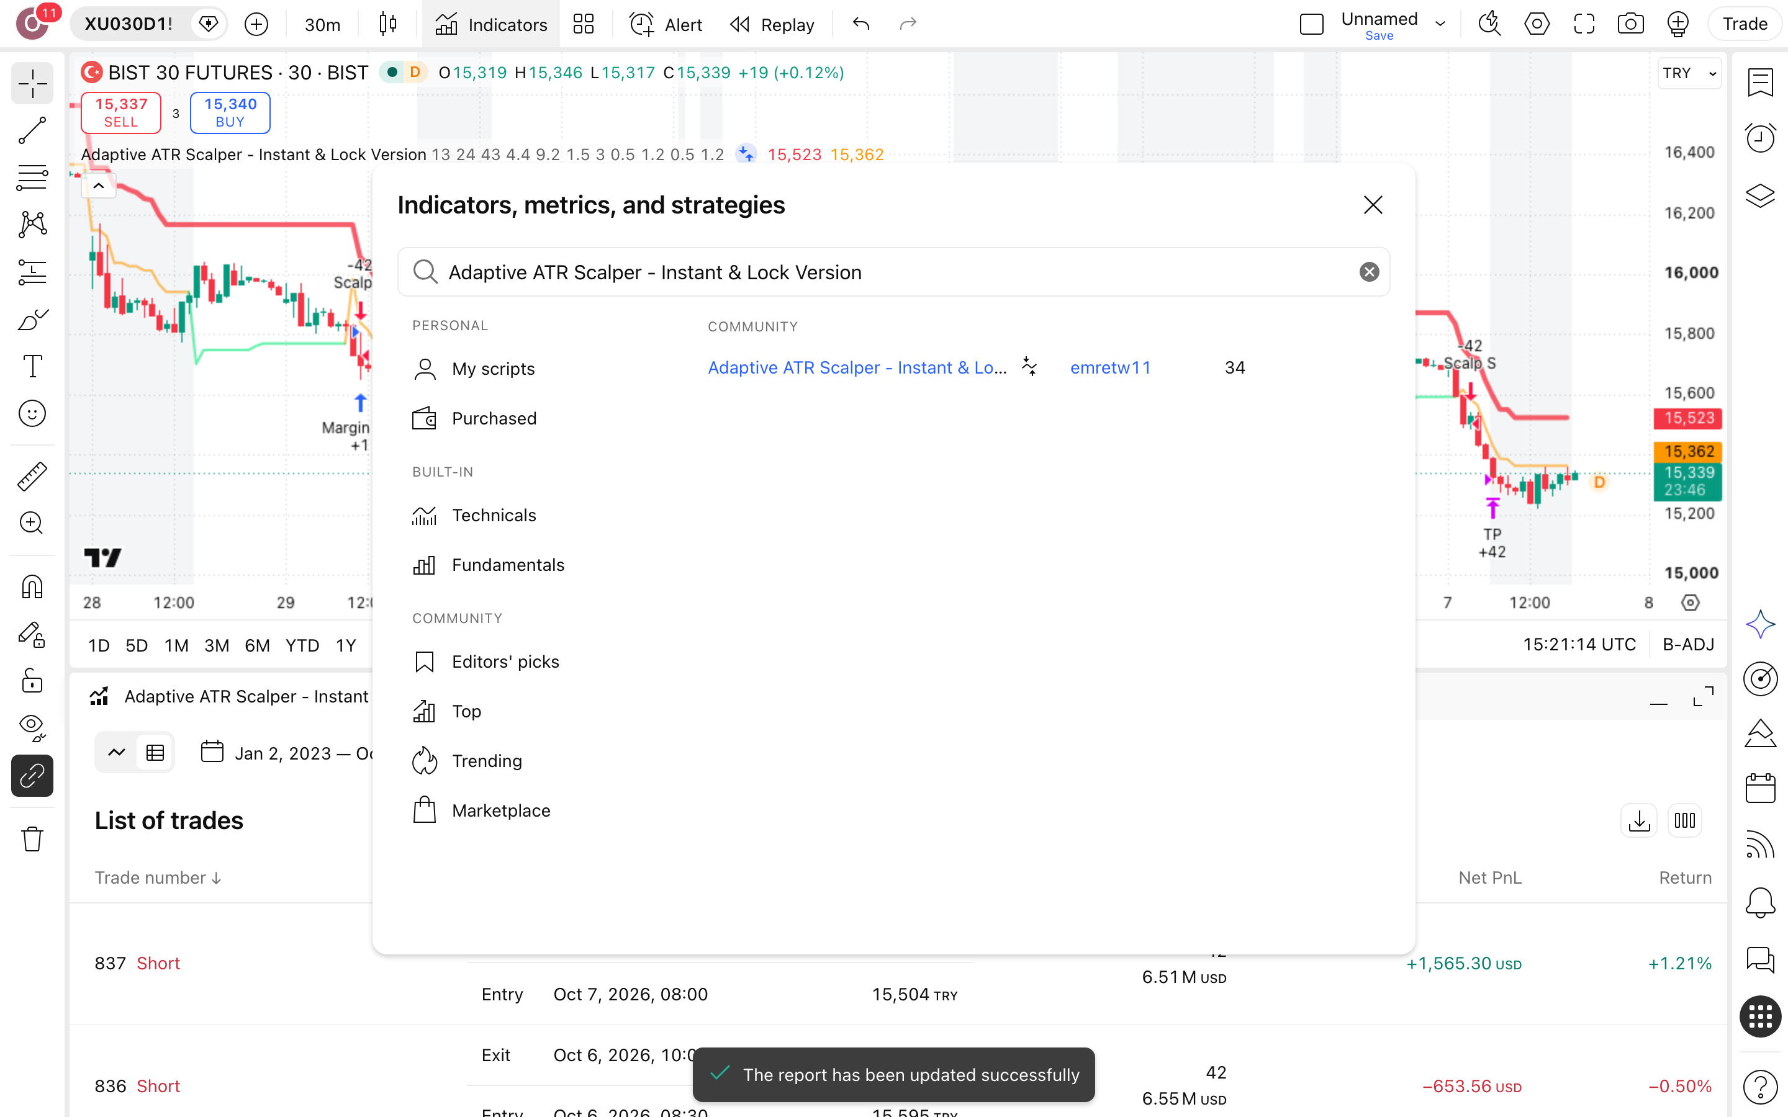The width and height of the screenshot is (1788, 1117).
Task: Export the list of trades download icon
Action: click(1639, 821)
